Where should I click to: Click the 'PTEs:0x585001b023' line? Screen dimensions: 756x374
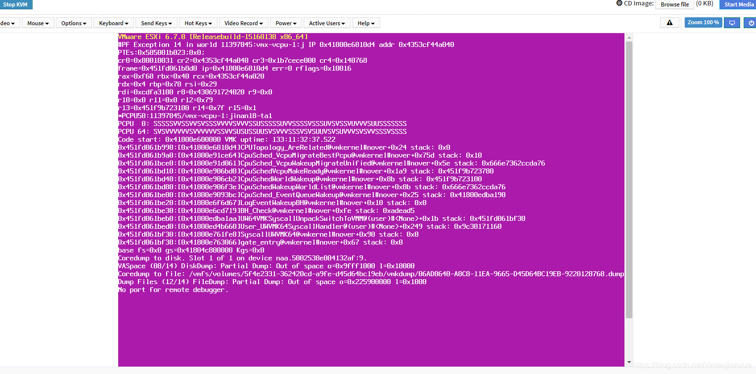pos(161,53)
